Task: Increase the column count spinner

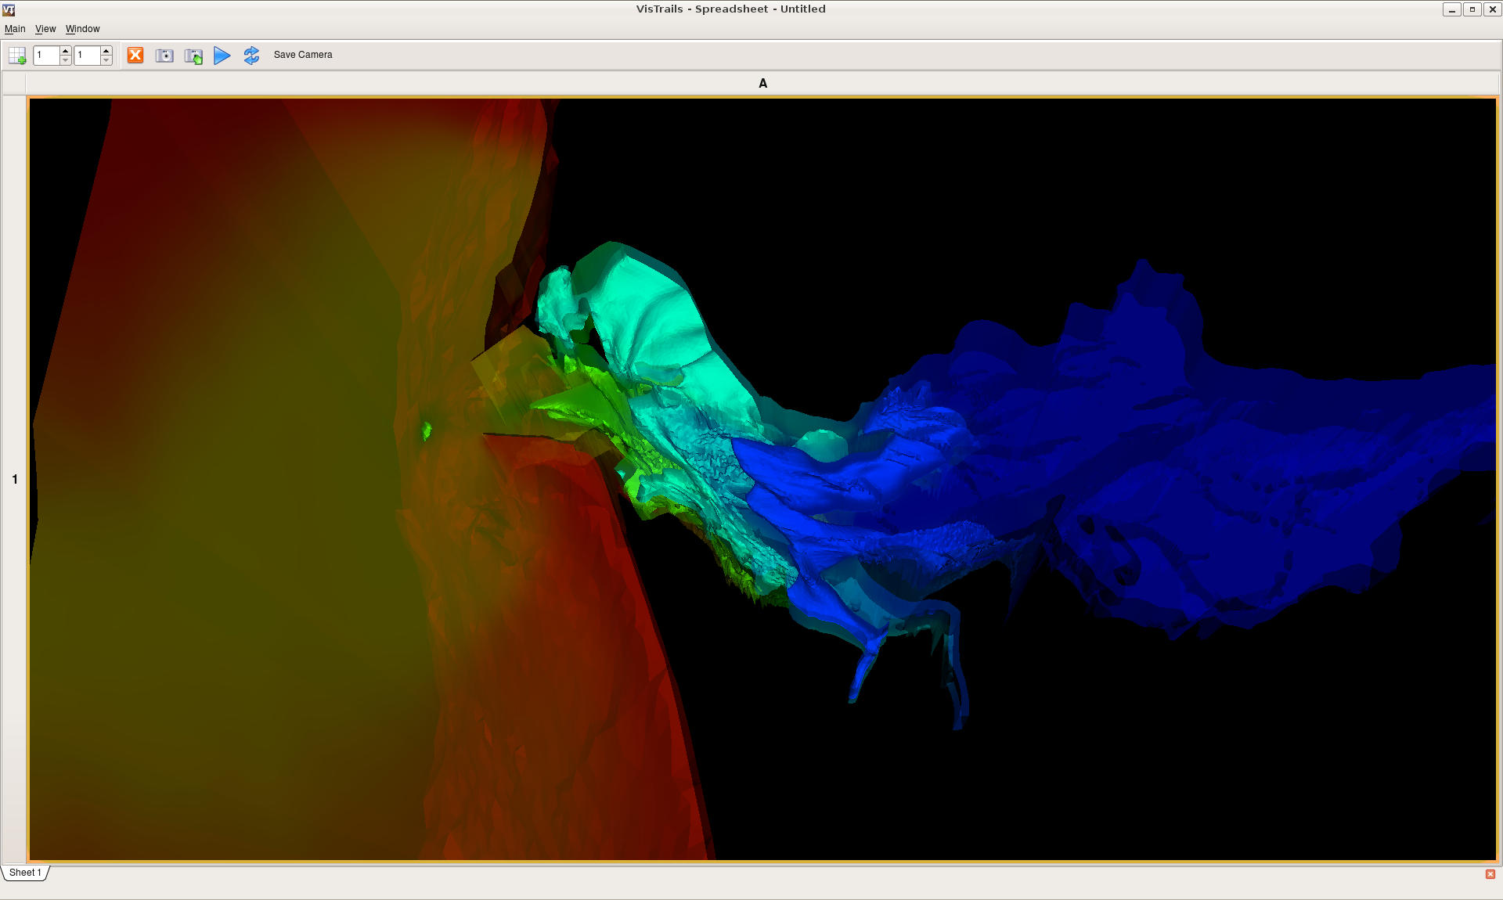Action: [106, 51]
